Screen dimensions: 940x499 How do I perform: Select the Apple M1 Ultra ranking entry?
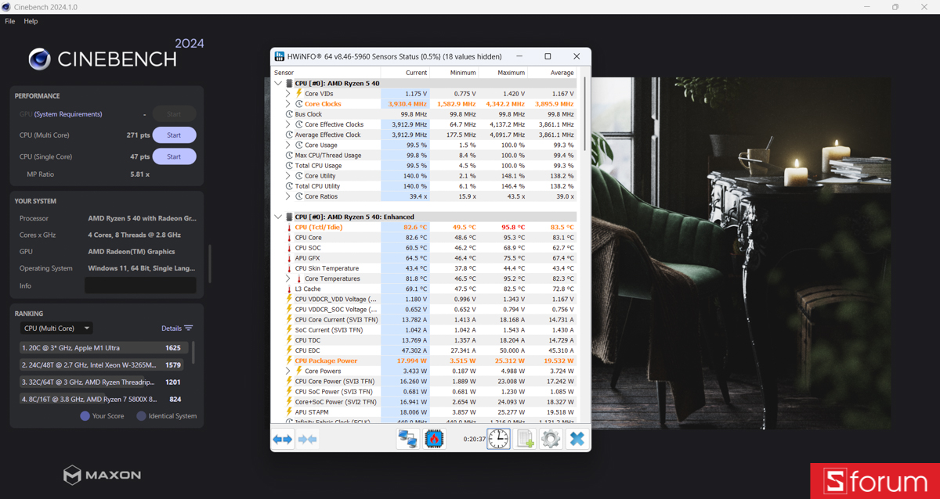(103, 348)
